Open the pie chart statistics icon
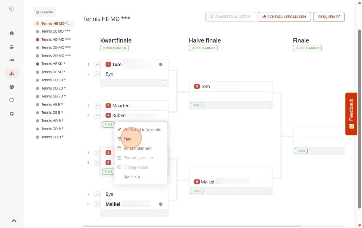 point(12,87)
